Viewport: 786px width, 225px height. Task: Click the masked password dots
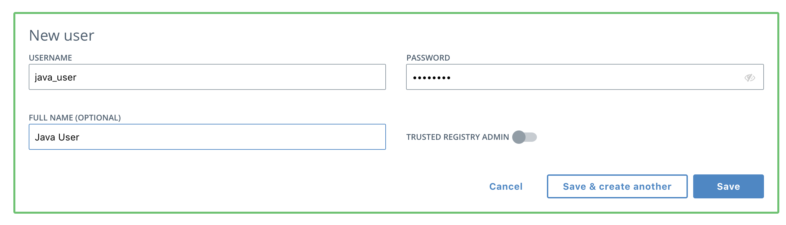tap(432, 78)
